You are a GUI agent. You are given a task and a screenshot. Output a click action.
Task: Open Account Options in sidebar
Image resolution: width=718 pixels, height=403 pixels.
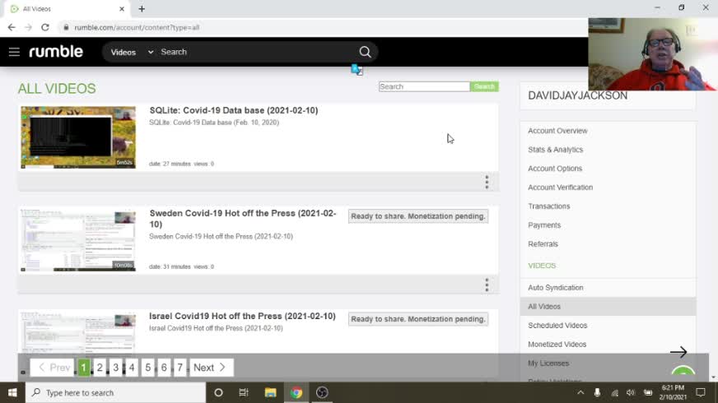point(554,169)
